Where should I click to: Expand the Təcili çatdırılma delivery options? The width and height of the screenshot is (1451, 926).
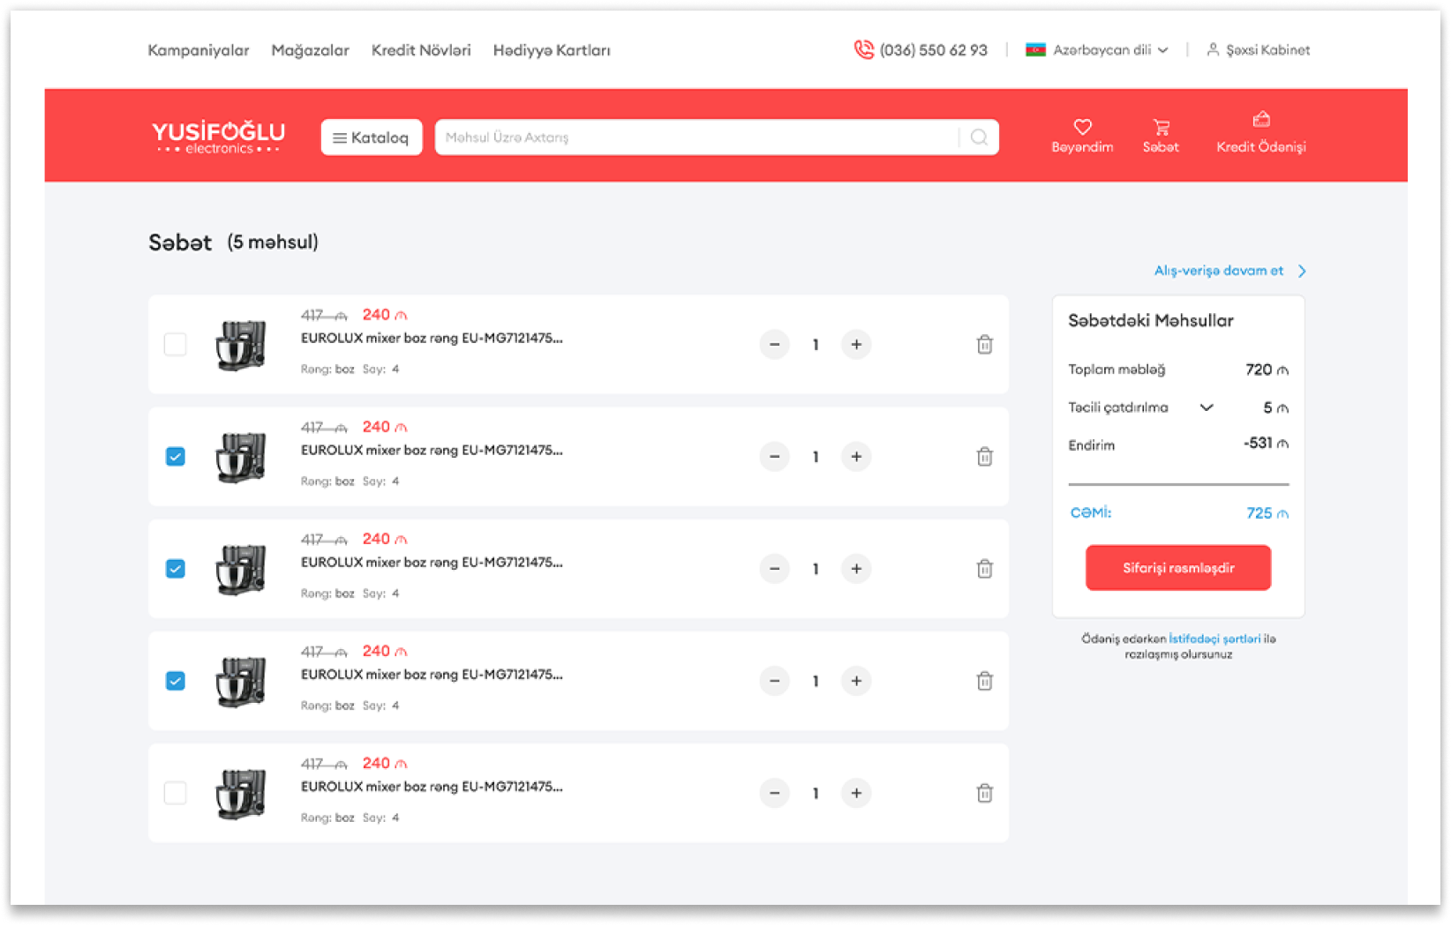(1206, 407)
